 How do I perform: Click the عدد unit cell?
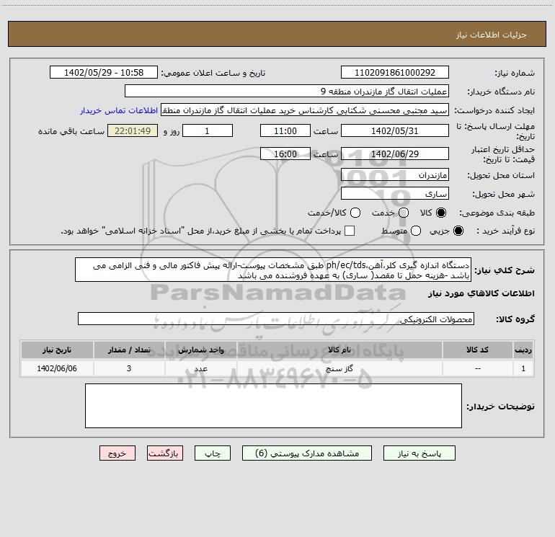(x=200, y=368)
